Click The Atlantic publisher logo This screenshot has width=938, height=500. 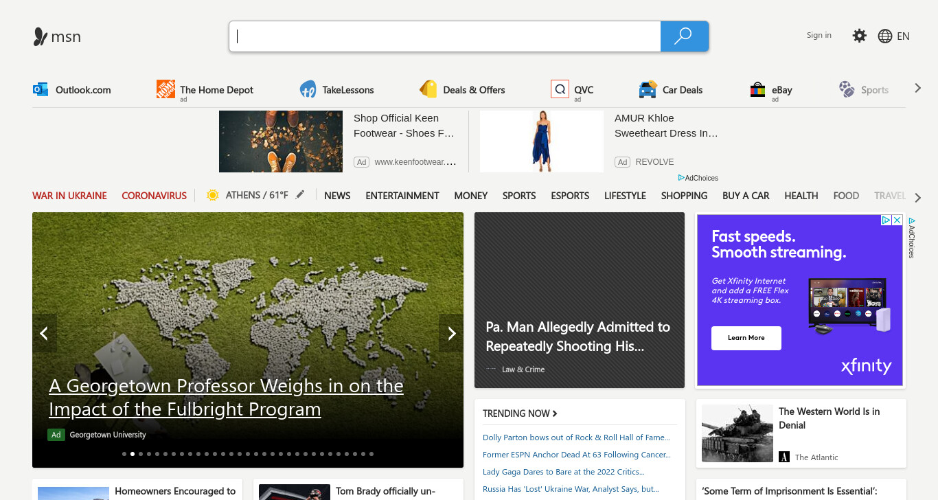(x=784, y=457)
